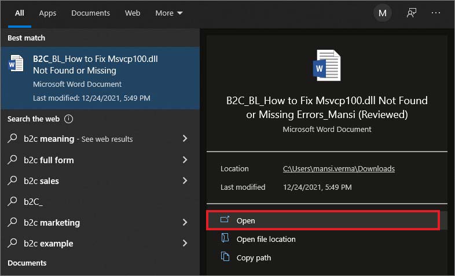Image resolution: width=455 pixels, height=276 pixels.
Task: Switch to the Documents search tab
Action: [x=90, y=13]
